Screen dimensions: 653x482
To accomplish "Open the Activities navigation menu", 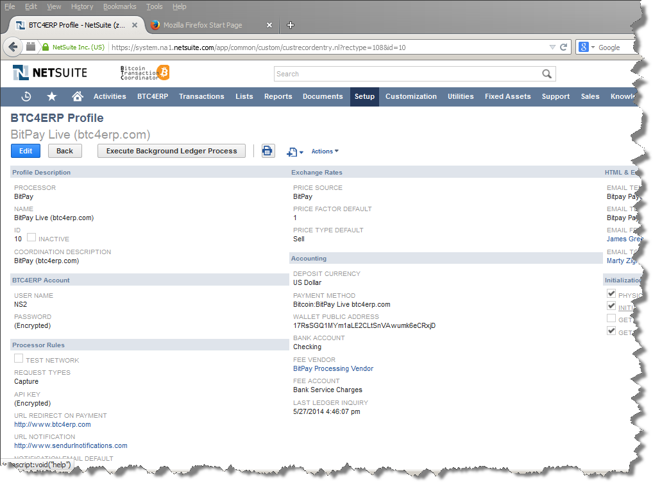I will tap(110, 97).
